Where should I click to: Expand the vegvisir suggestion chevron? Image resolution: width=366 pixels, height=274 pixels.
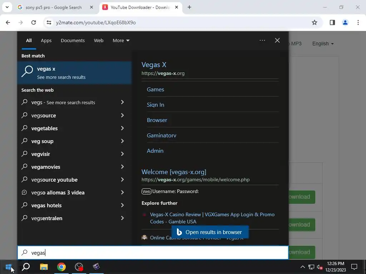(122, 153)
